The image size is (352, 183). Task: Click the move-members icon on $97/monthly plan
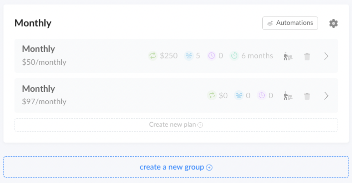pos(288,96)
